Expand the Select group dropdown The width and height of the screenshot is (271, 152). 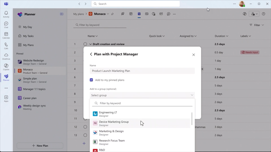tap(142, 95)
